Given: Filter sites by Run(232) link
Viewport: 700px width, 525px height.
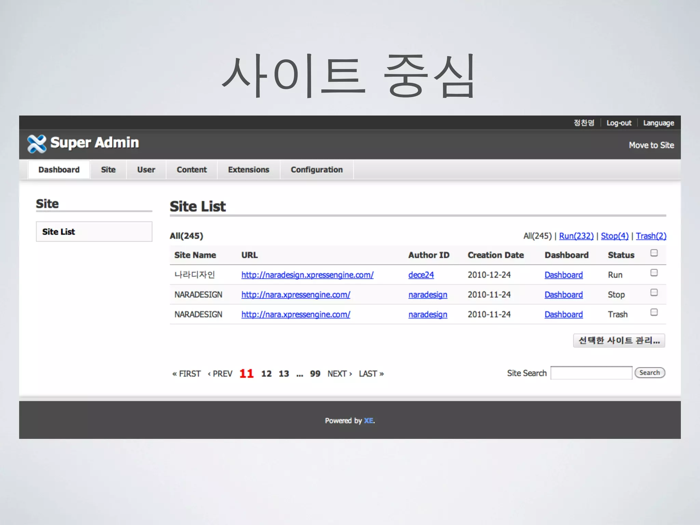Looking at the screenshot, I should [x=576, y=236].
